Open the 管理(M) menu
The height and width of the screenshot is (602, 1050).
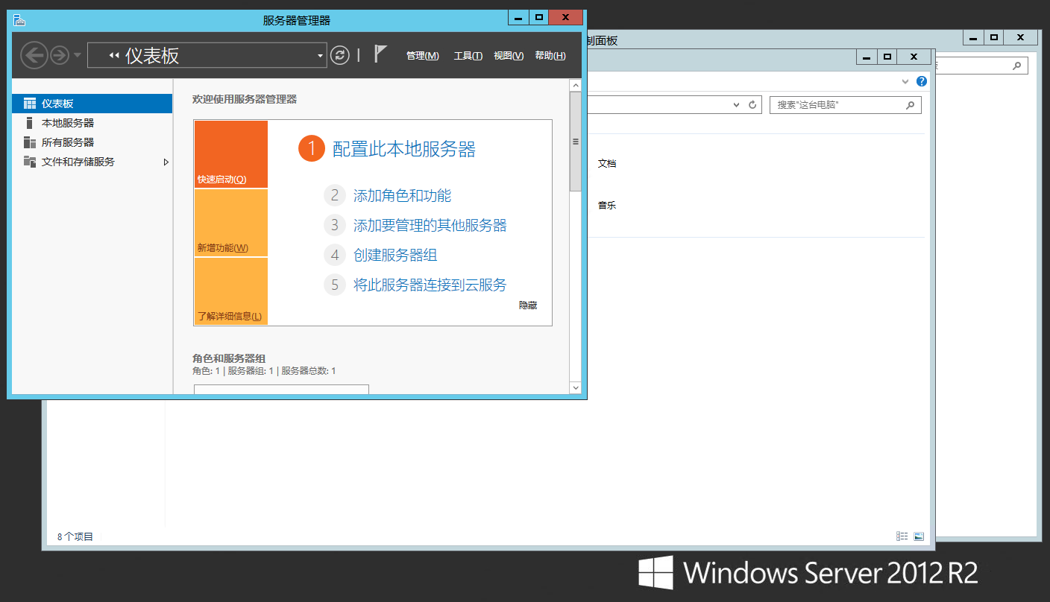coord(422,56)
